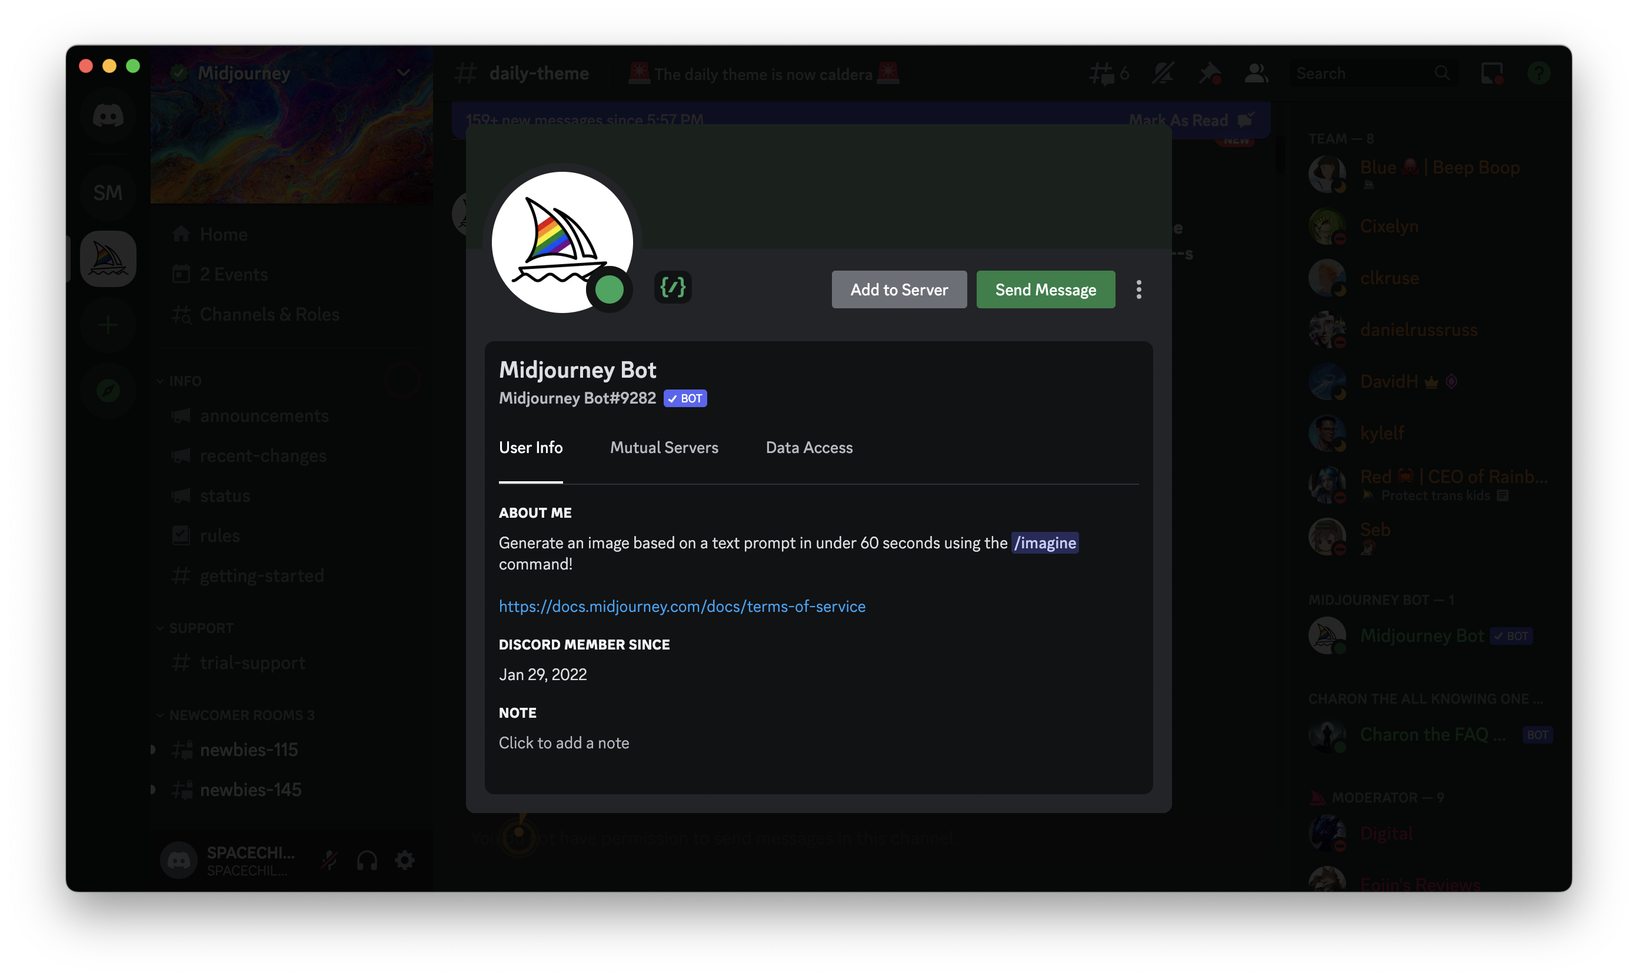Open the terms-of-service docs link

pos(681,606)
